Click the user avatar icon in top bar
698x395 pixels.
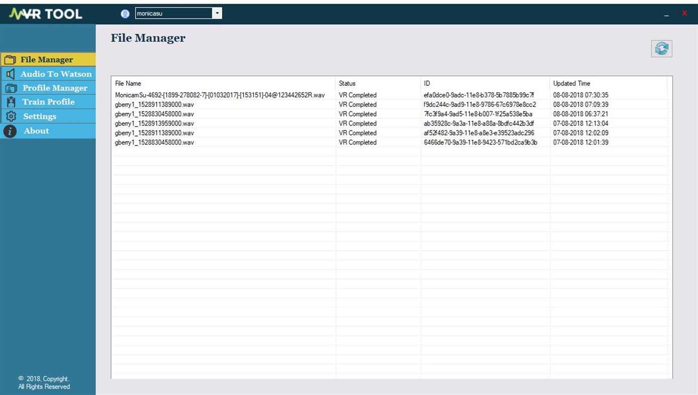point(125,14)
